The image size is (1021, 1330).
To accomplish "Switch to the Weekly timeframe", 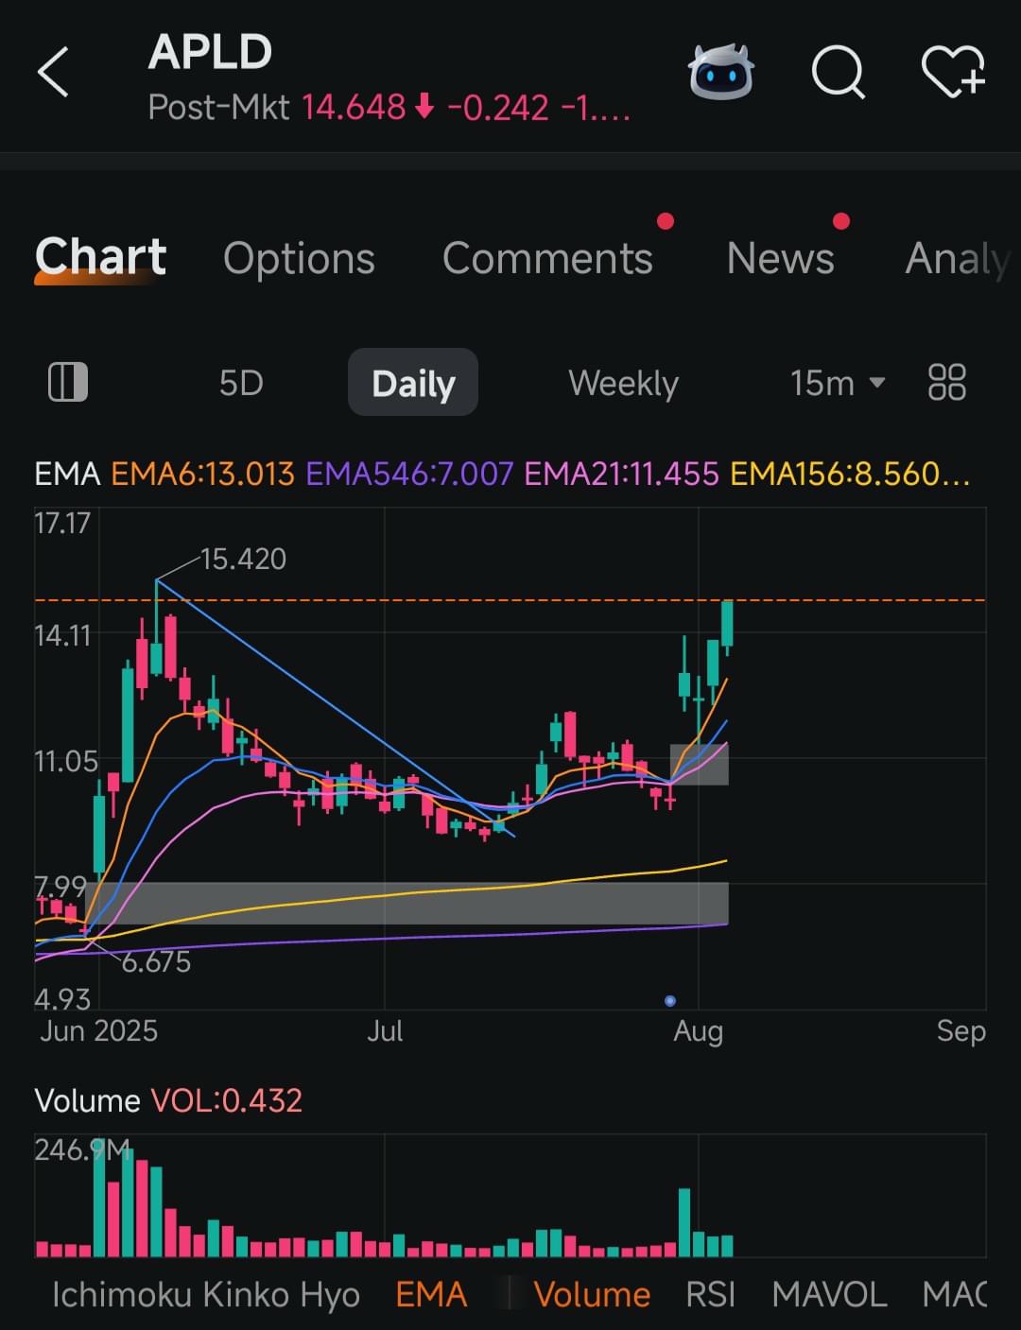I will point(623,383).
